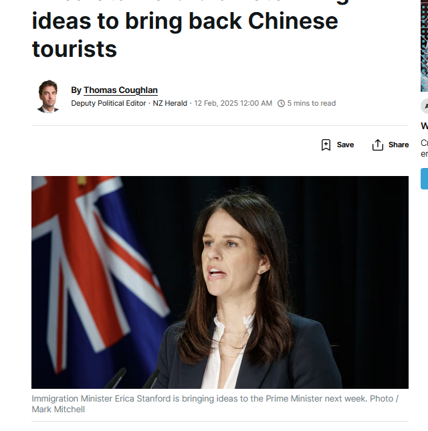Select the Save text label
The width and height of the screenshot is (428, 431).
[x=345, y=145]
